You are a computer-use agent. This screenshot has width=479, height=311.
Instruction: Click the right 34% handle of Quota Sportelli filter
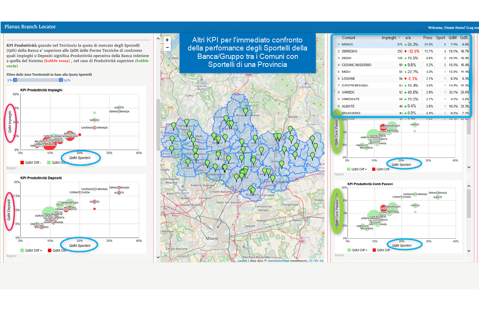61,80
